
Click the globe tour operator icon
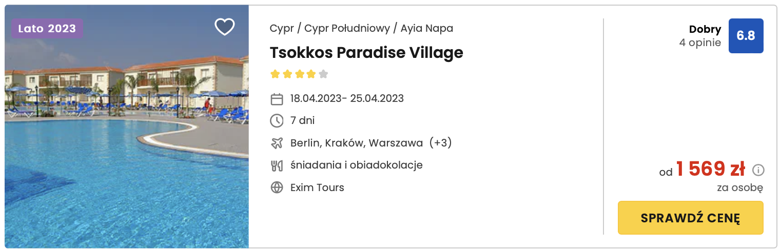point(277,187)
